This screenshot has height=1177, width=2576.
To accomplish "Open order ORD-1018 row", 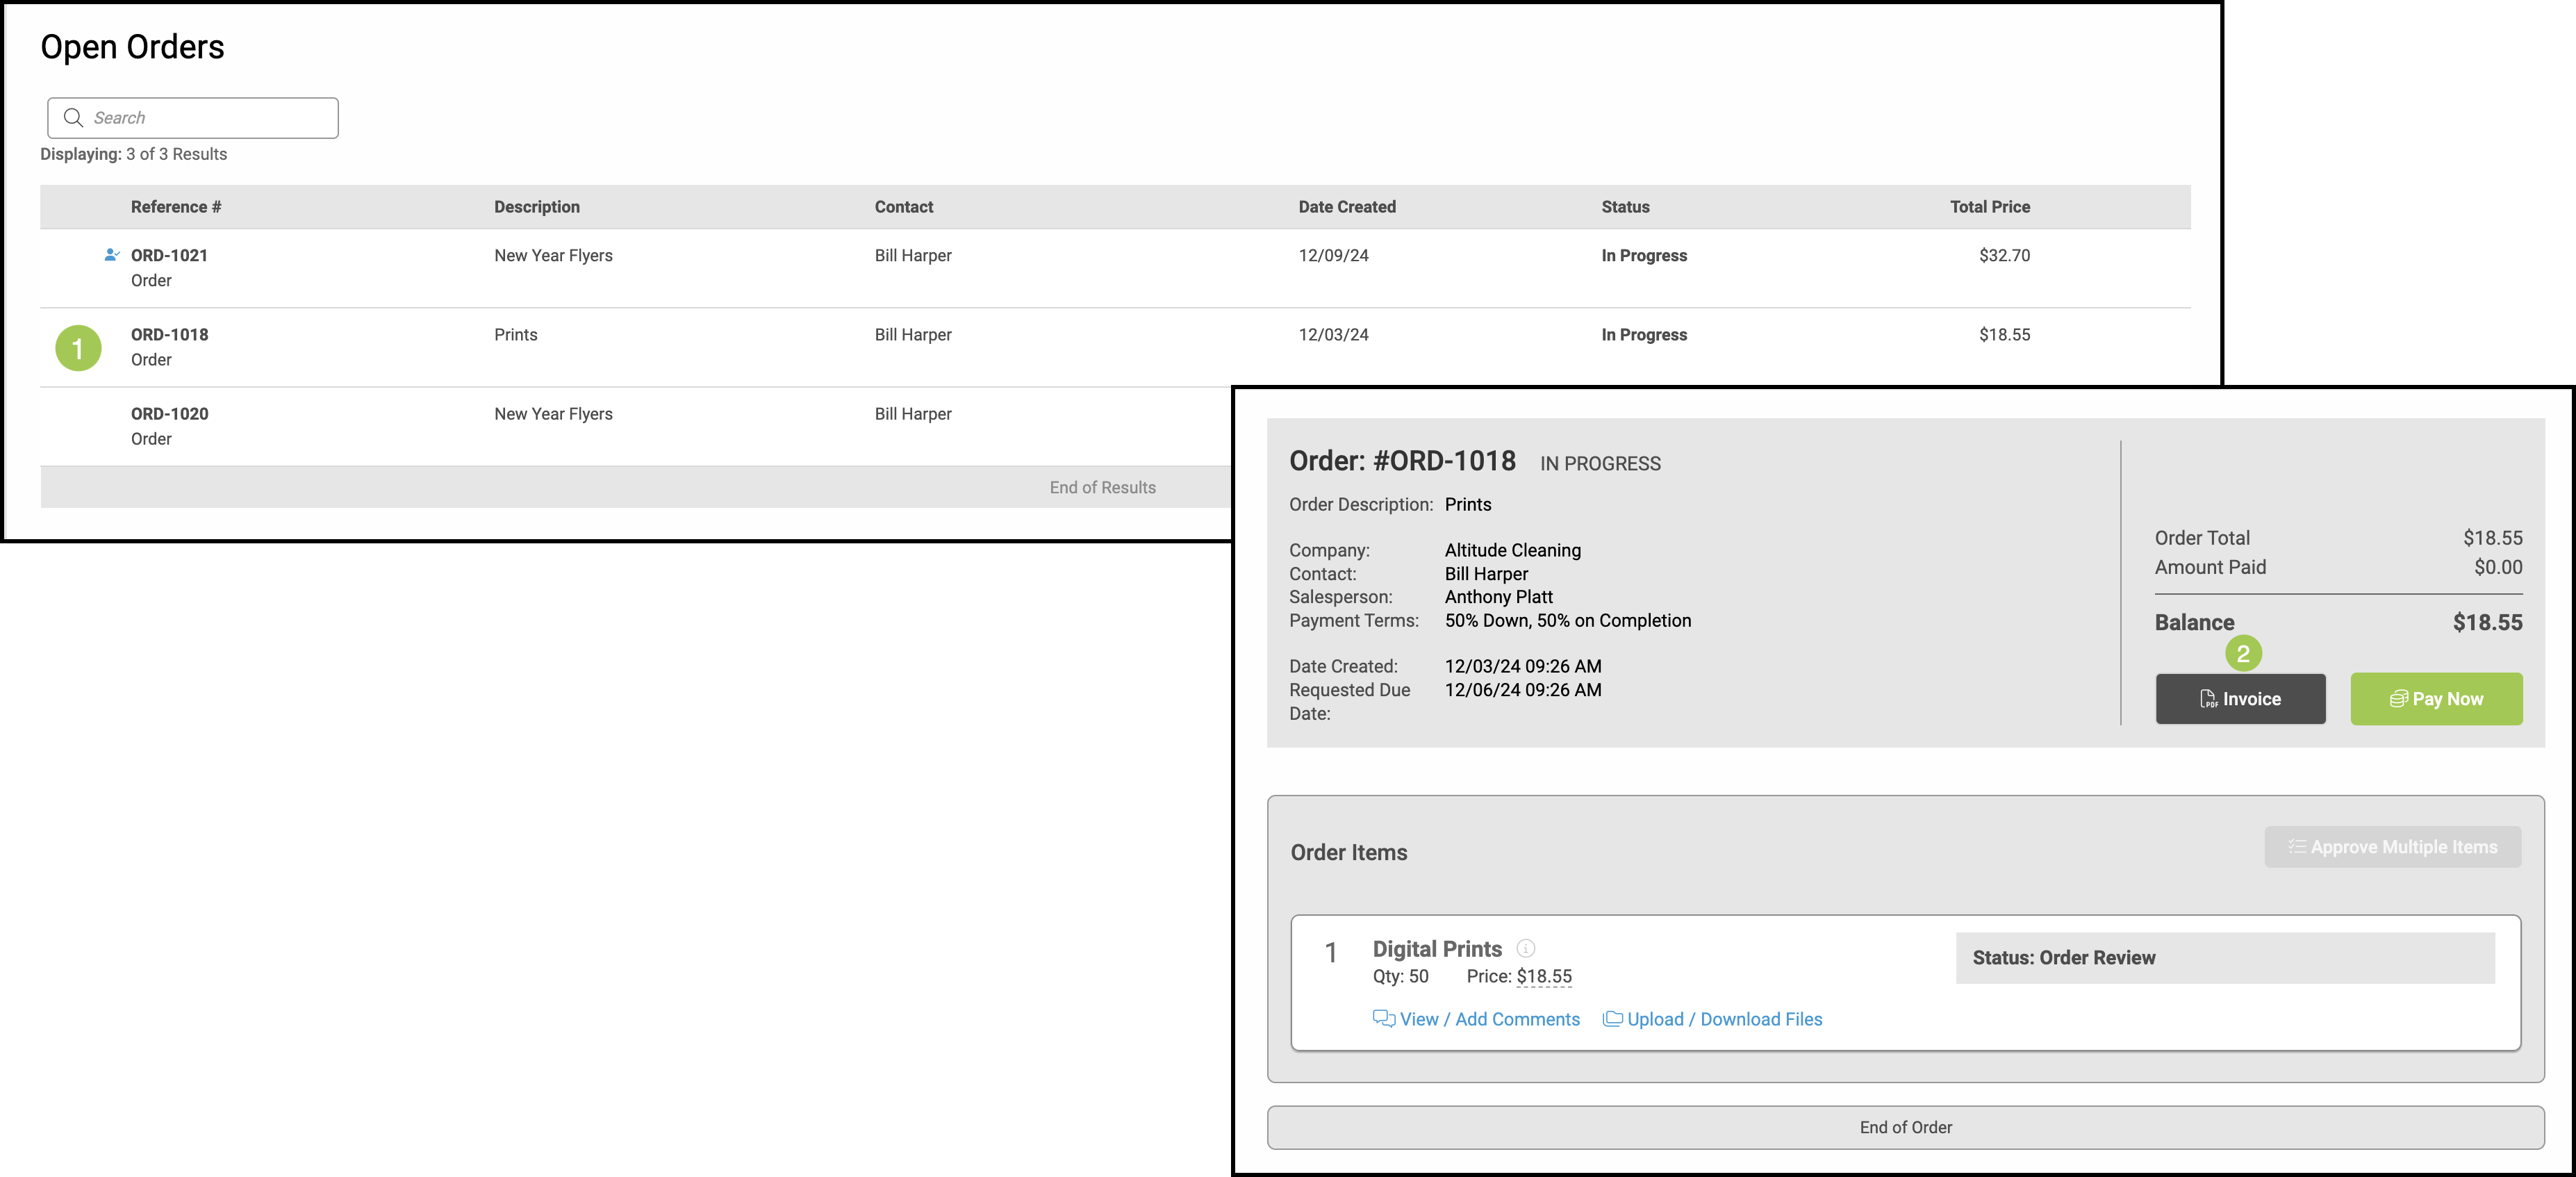I will pyautogui.click(x=169, y=334).
